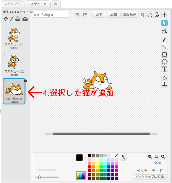Flip costume up-down icon
The height and width of the screenshot is (183, 172).
pos(157,15)
